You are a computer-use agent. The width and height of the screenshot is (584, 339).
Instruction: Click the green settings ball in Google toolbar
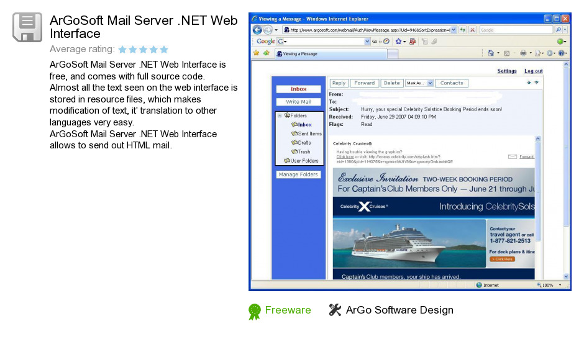(560, 42)
